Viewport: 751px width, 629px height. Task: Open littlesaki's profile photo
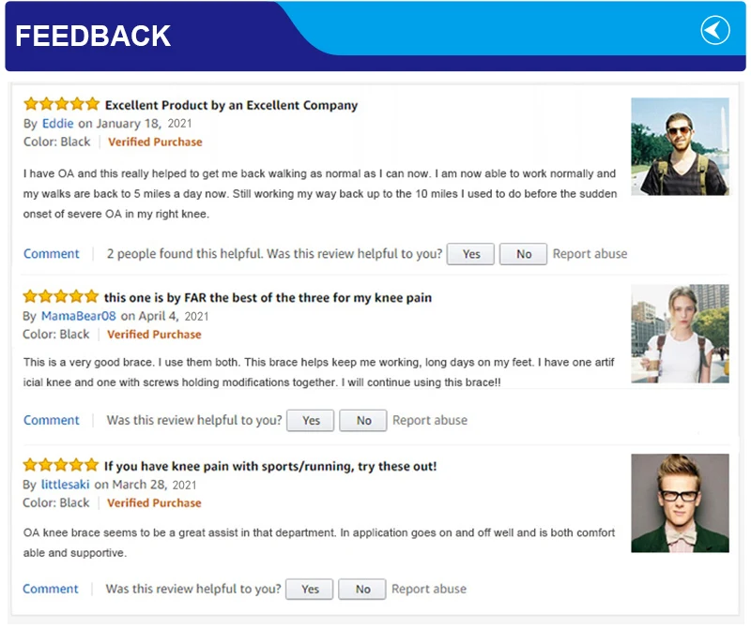click(680, 502)
